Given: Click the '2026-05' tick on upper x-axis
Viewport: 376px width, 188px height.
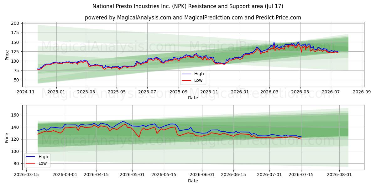Looking at the screenshot, I should tap(300, 92).
